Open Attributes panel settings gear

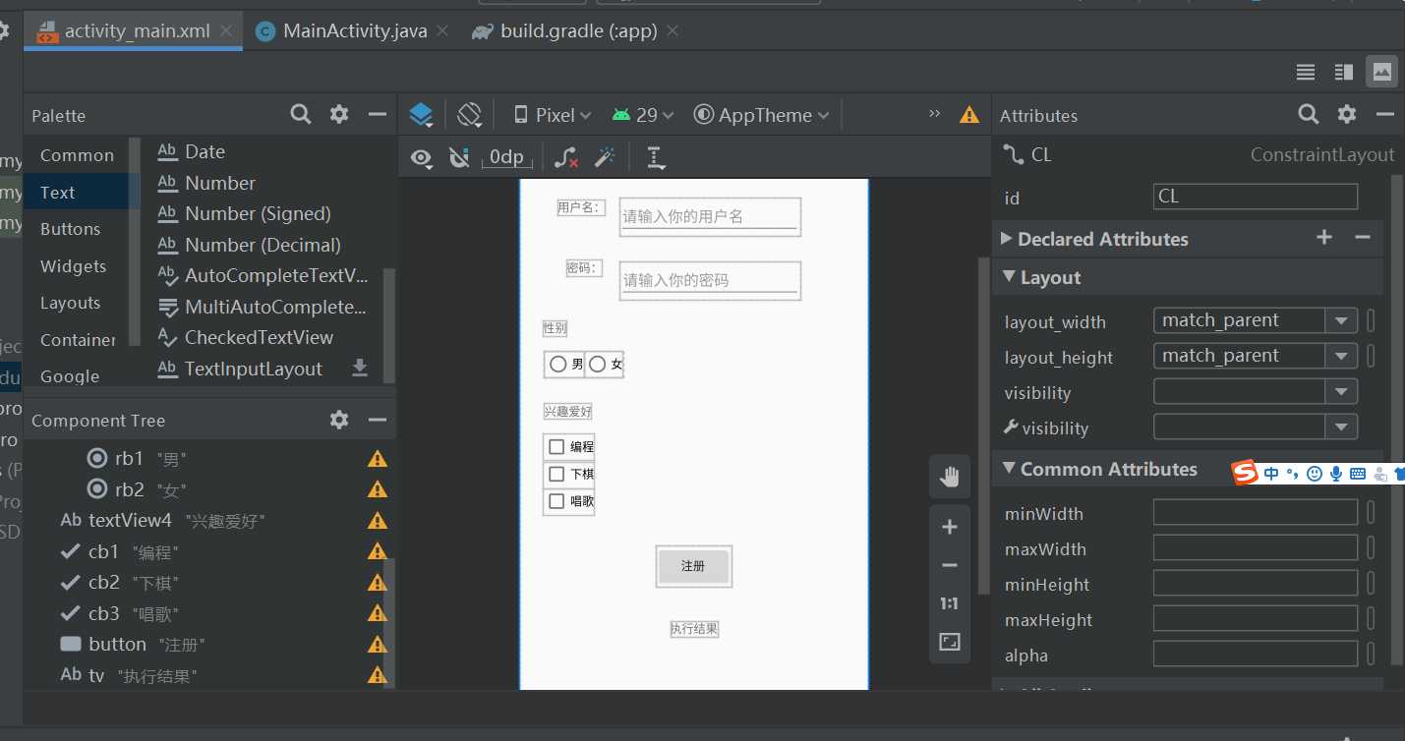(1347, 114)
